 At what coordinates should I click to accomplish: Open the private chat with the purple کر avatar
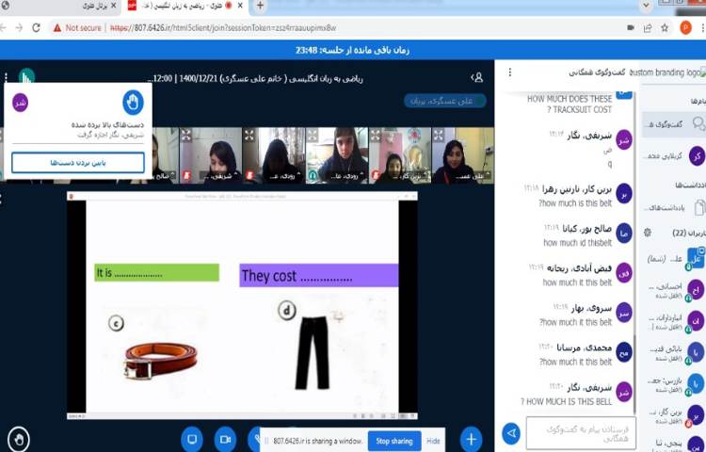pyautogui.click(x=697, y=156)
